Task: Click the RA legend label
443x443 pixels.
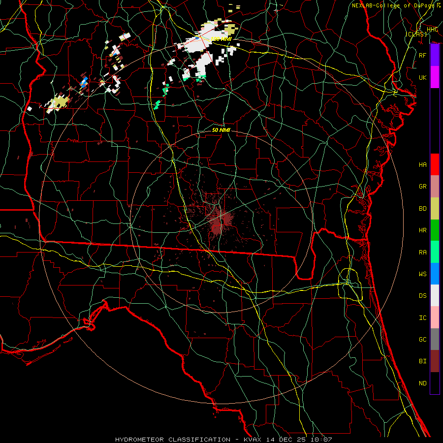Action: point(423,253)
